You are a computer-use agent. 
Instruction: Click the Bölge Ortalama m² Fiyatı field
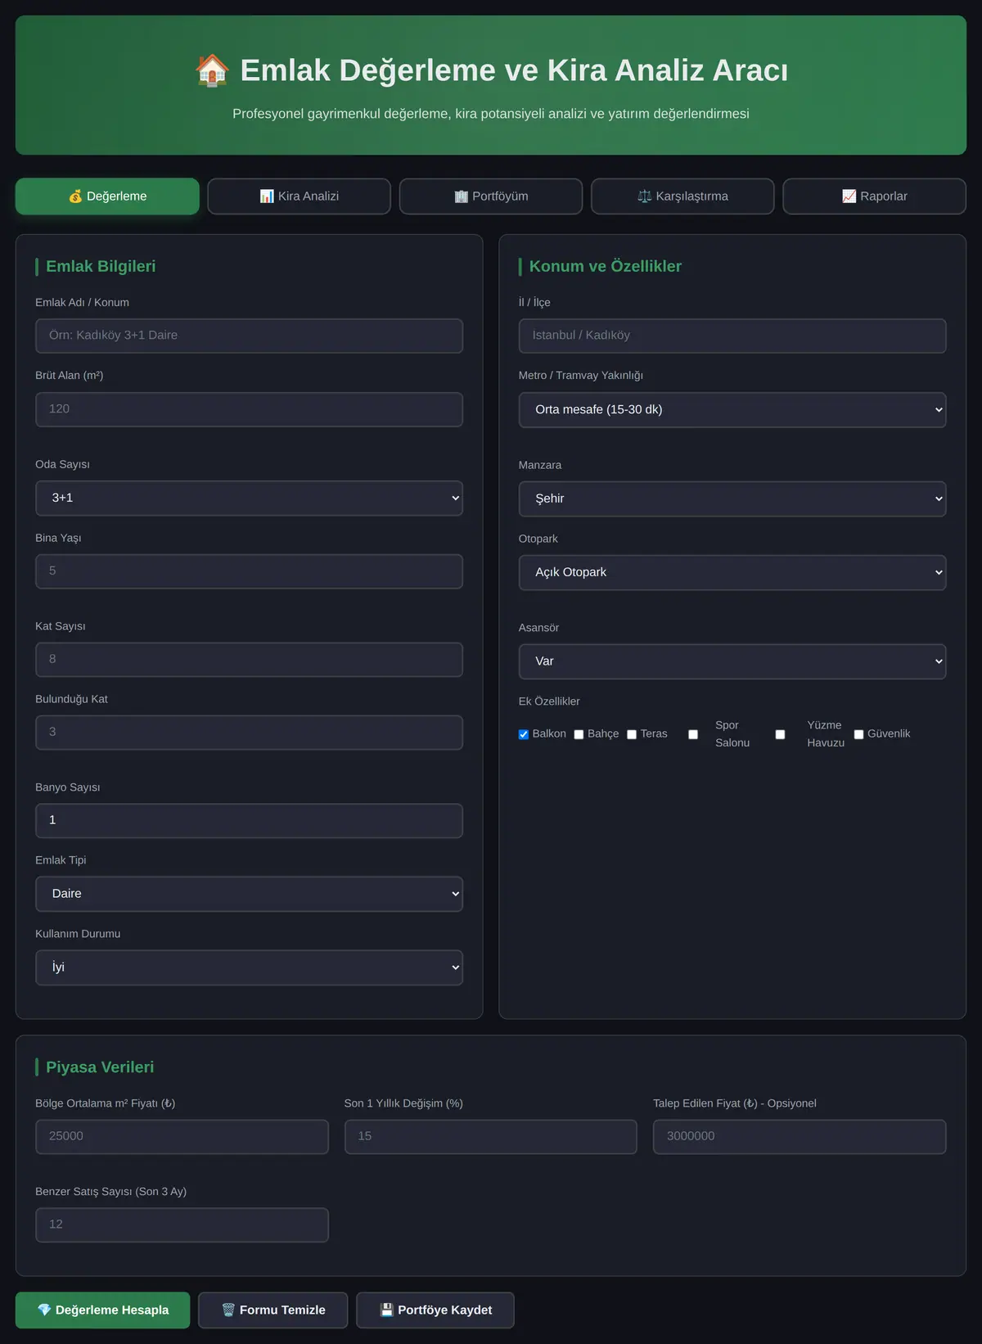click(x=182, y=1137)
